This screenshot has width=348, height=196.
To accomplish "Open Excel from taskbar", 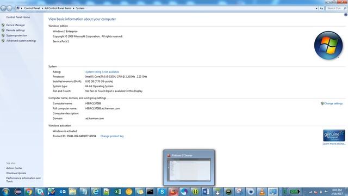I will click(117, 192).
